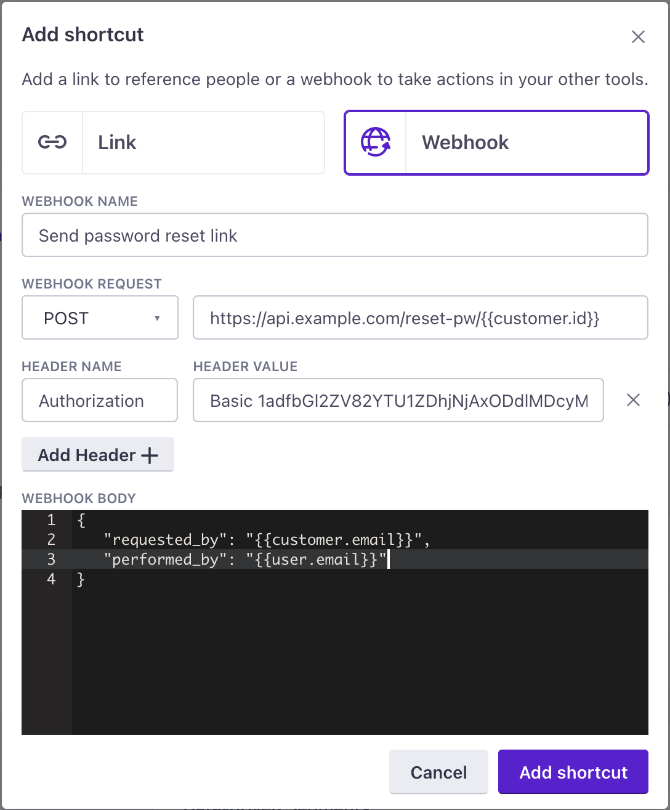The height and width of the screenshot is (810, 670).
Task: Edit the Authorization header name field
Action: point(100,401)
